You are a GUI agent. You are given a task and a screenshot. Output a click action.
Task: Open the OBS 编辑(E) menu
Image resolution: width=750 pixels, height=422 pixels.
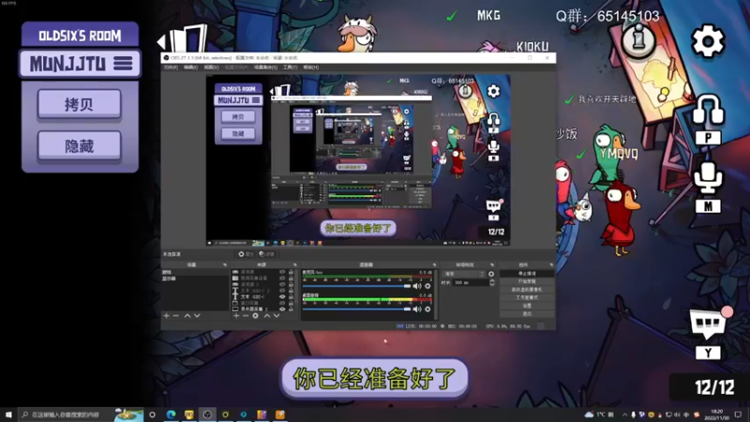(x=190, y=68)
